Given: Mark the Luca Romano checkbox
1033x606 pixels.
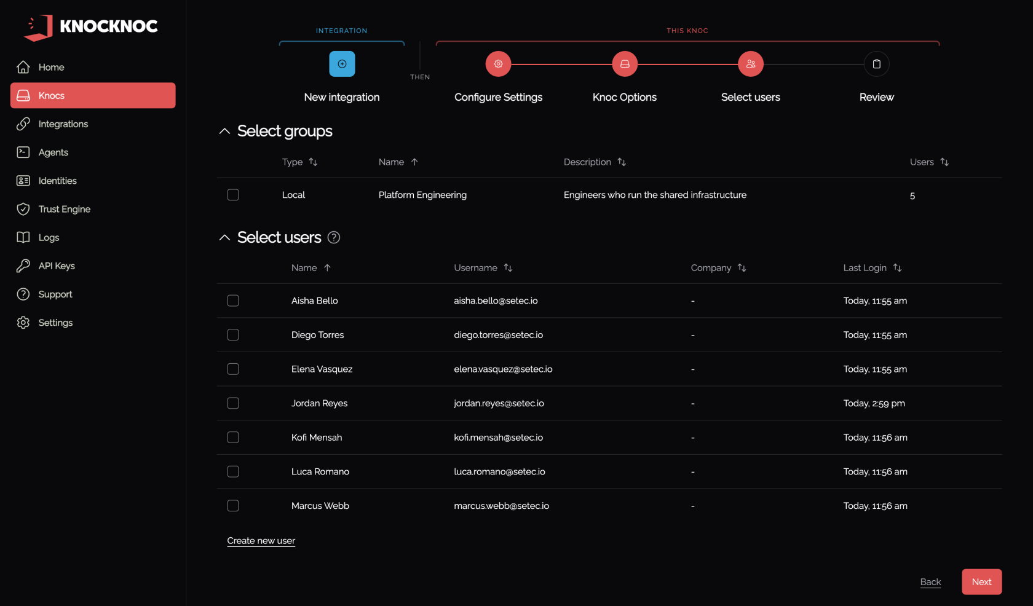Looking at the screenshot, I should click(x=233, y=471).
